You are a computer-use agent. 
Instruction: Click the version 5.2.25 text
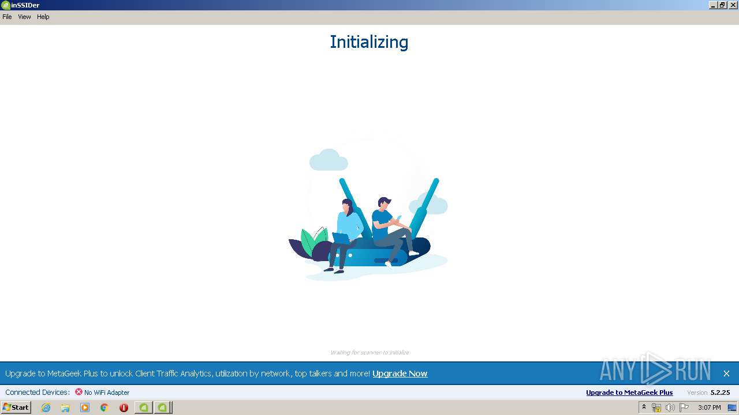pos(720,393)
